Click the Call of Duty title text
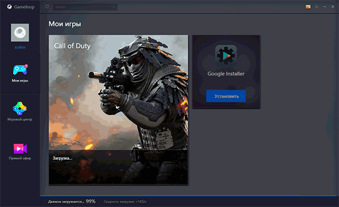This screenshot has width=339, height=207. (x=72, y=46)
